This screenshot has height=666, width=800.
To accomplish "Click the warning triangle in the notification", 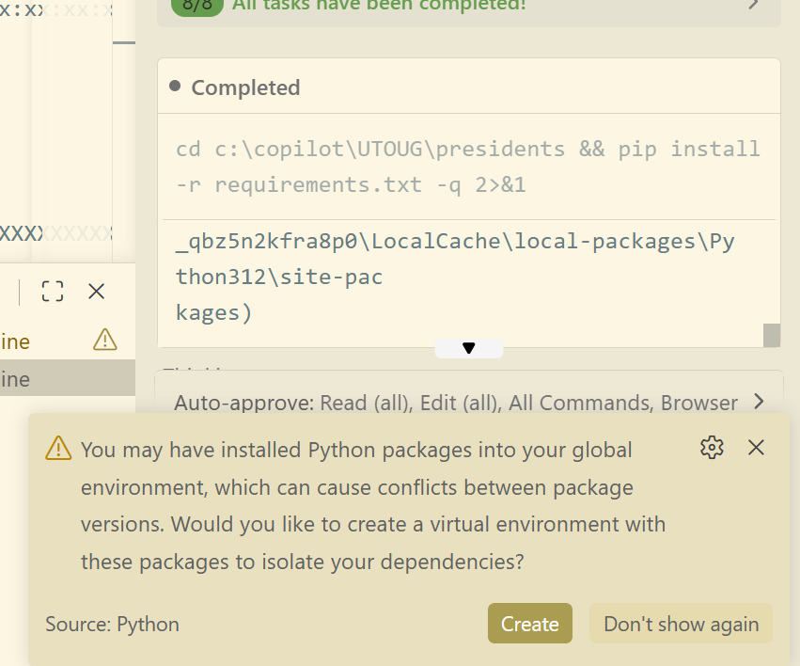I will 58,449.
